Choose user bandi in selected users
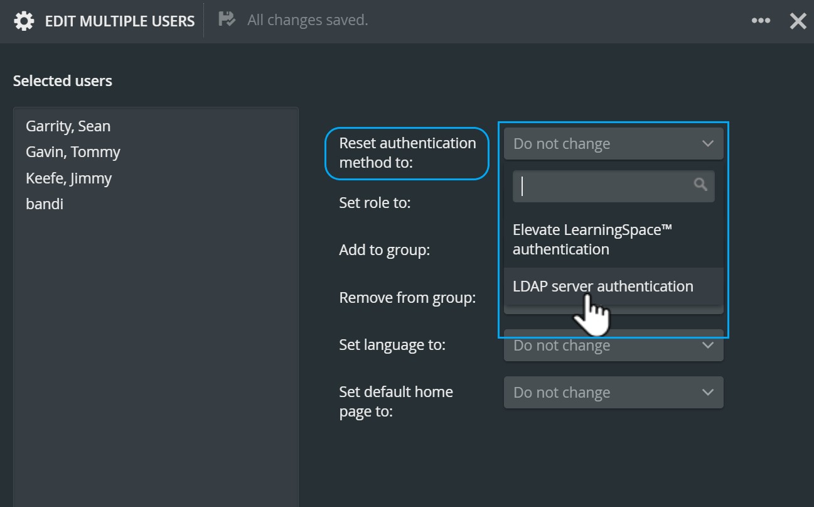Screen dimensions: 814x507 tap(45, 204)
